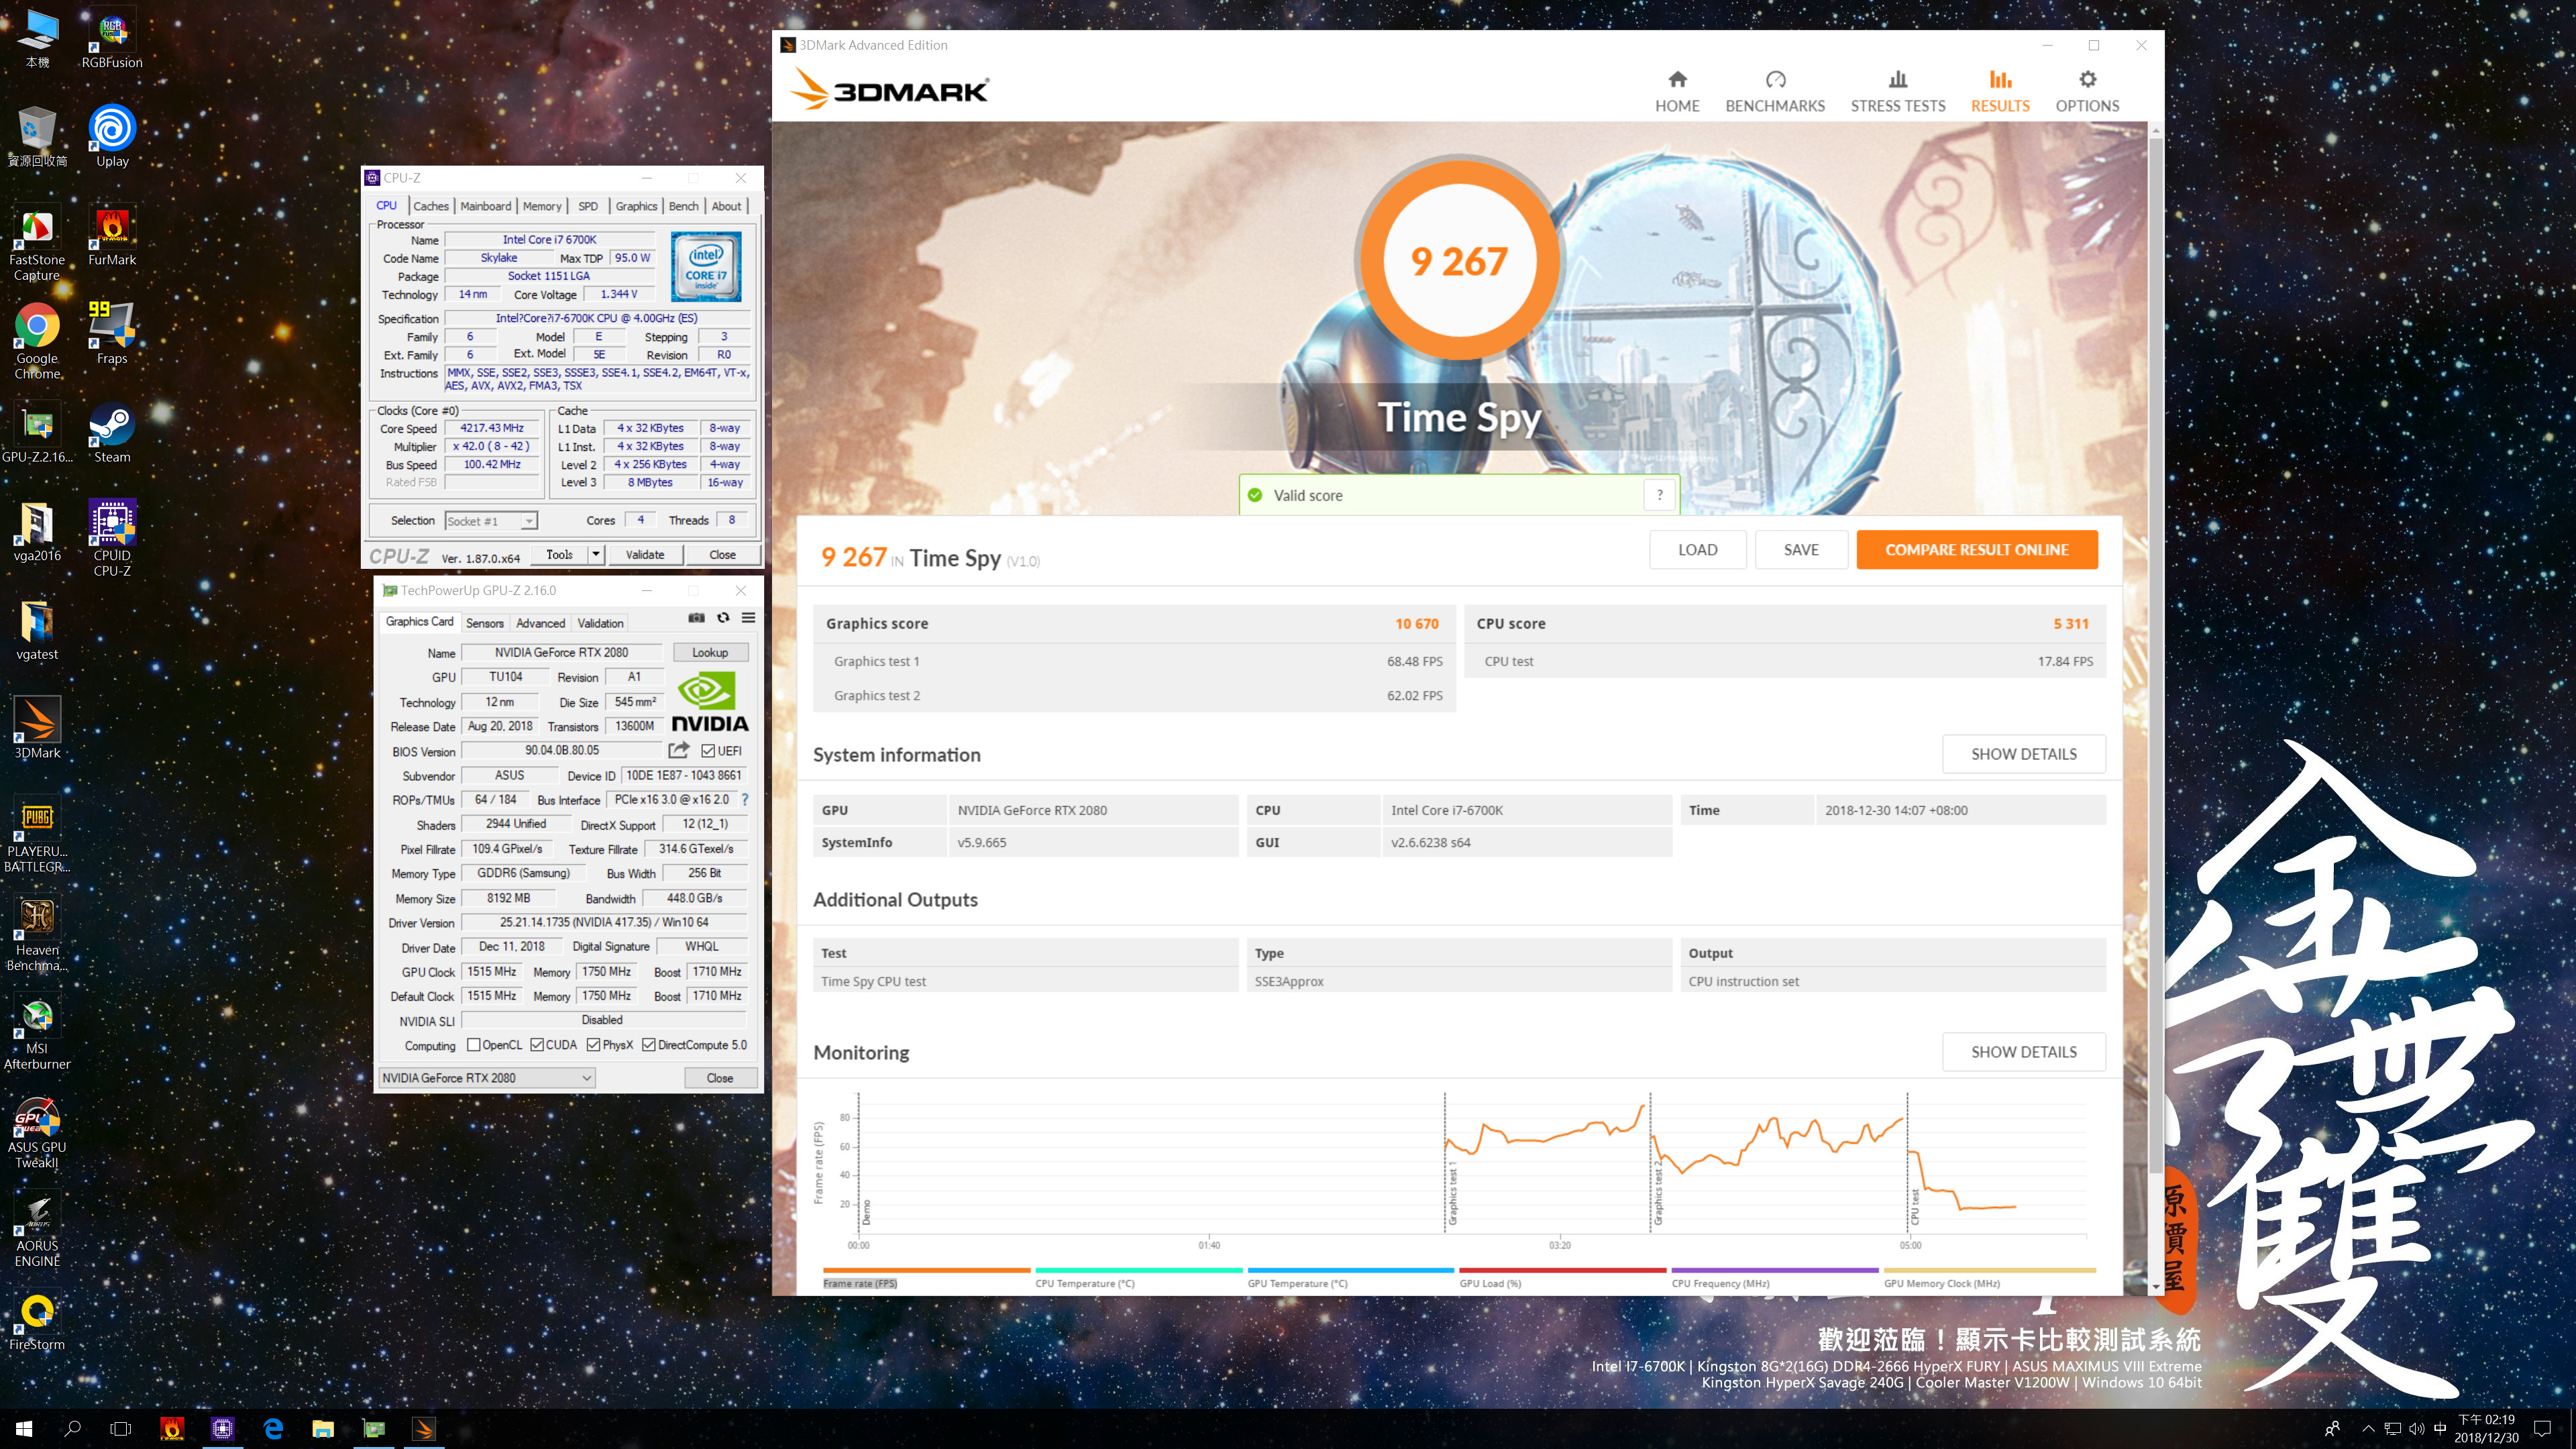Switch to CPU-Z Mainboard tab
The width and height of the screenshot is (2576, 1449).
click(x=485, y=206)
